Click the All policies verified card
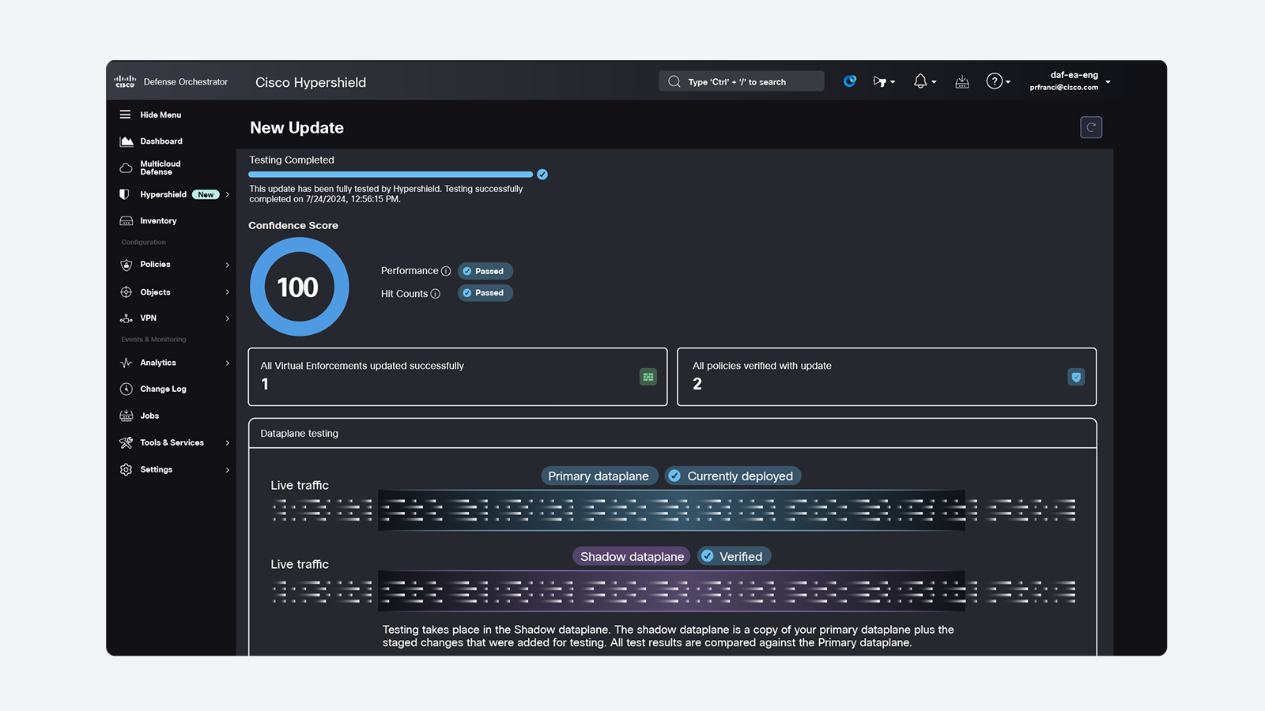Image resolution: width=1265 pixels, height=711 pixels. (887, 377)
